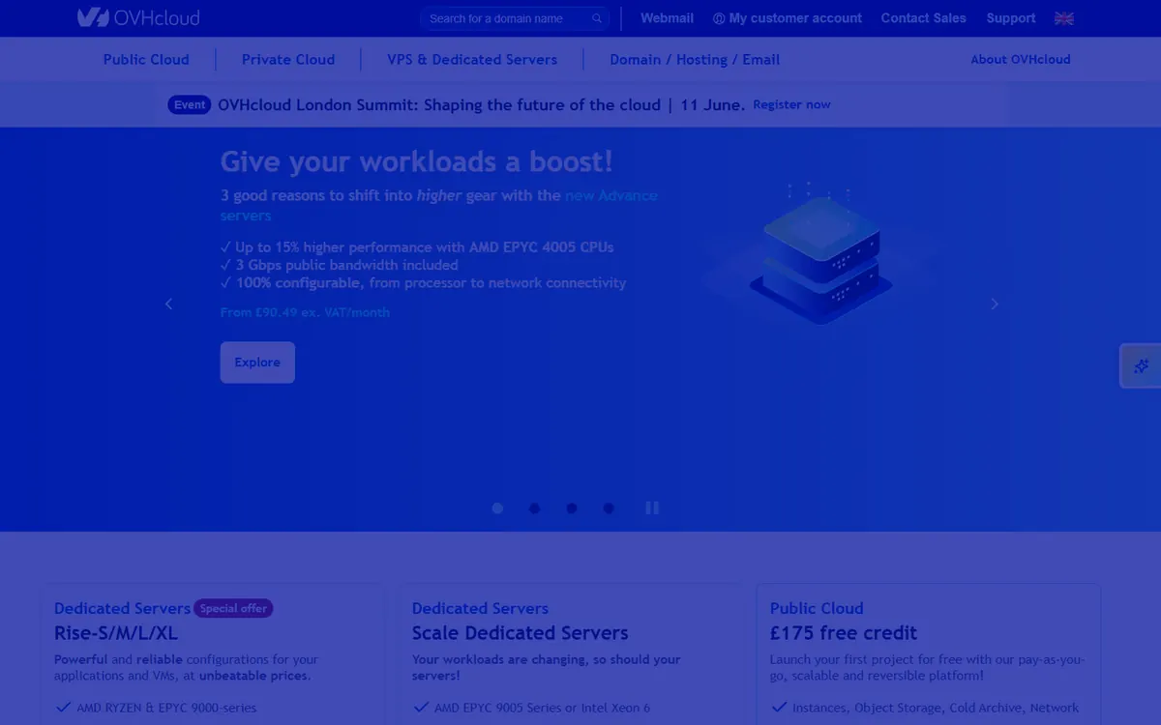
Task: Click 'AMD RYZEN & EPYC 9000-series' feature
Action: (165, 708)
